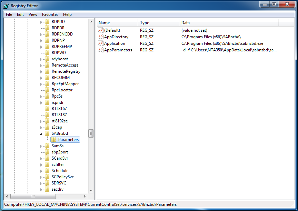Select the AppDirectory value name
Screen dimensions: 298x211
pyautogui.click(x=116, y=37)
